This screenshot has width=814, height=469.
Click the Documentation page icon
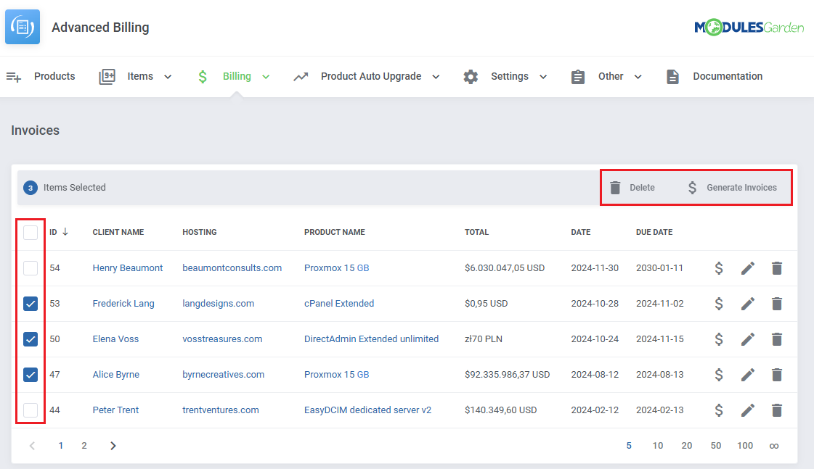click(672, 77)
